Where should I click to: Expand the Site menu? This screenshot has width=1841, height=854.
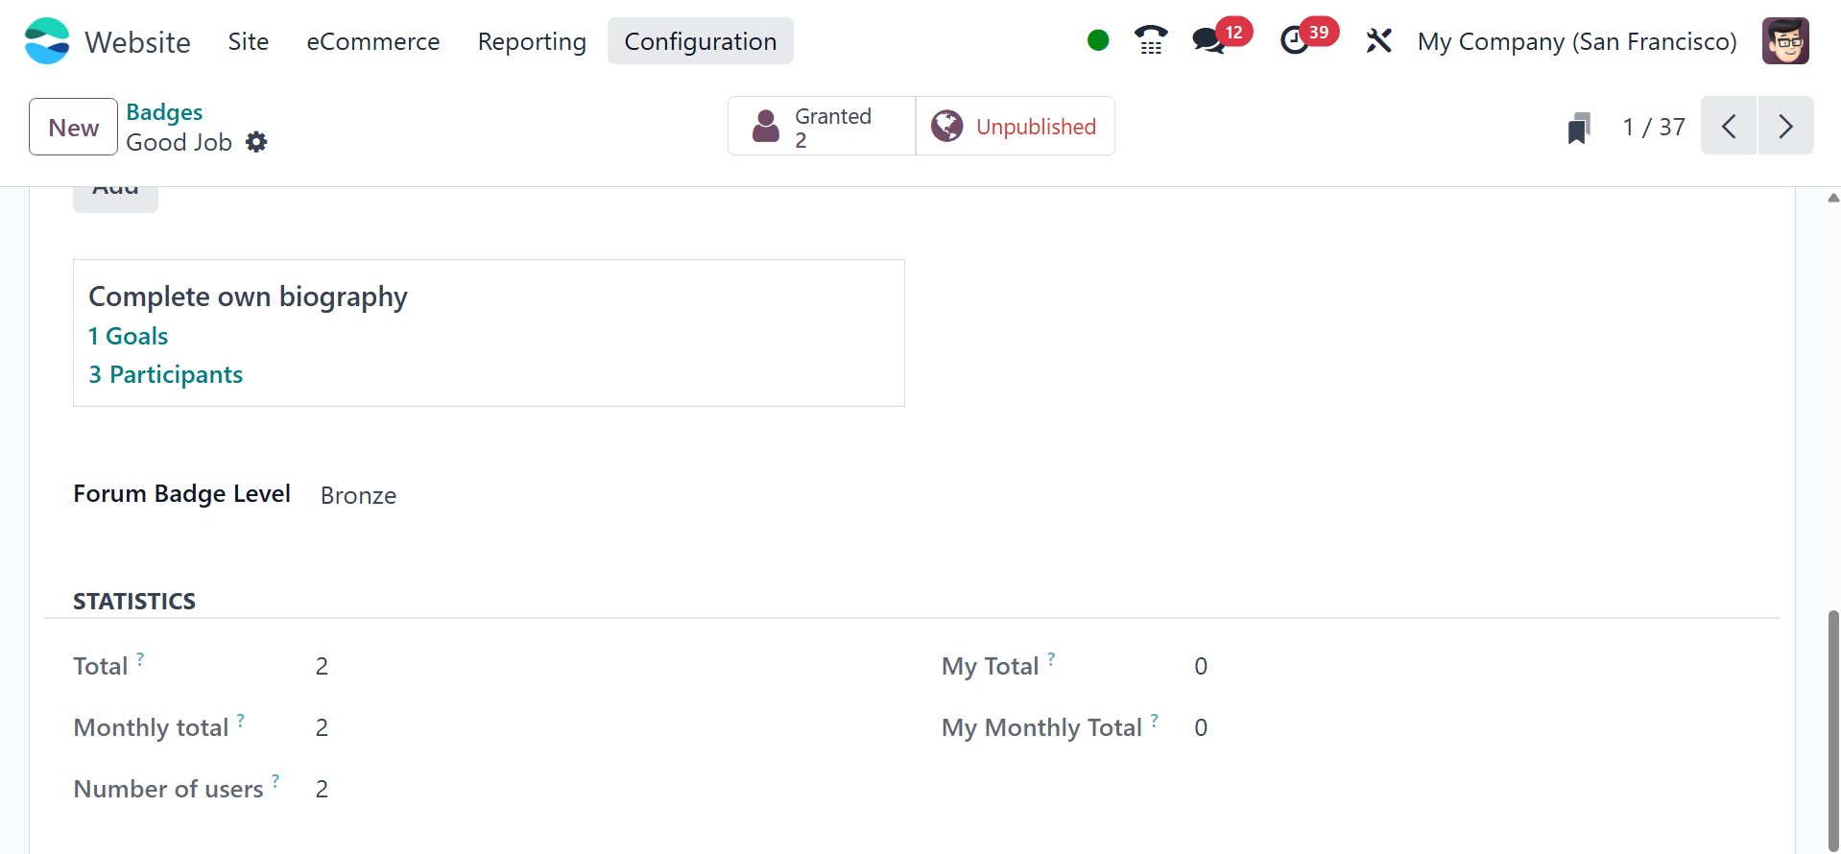click(249, 41)
